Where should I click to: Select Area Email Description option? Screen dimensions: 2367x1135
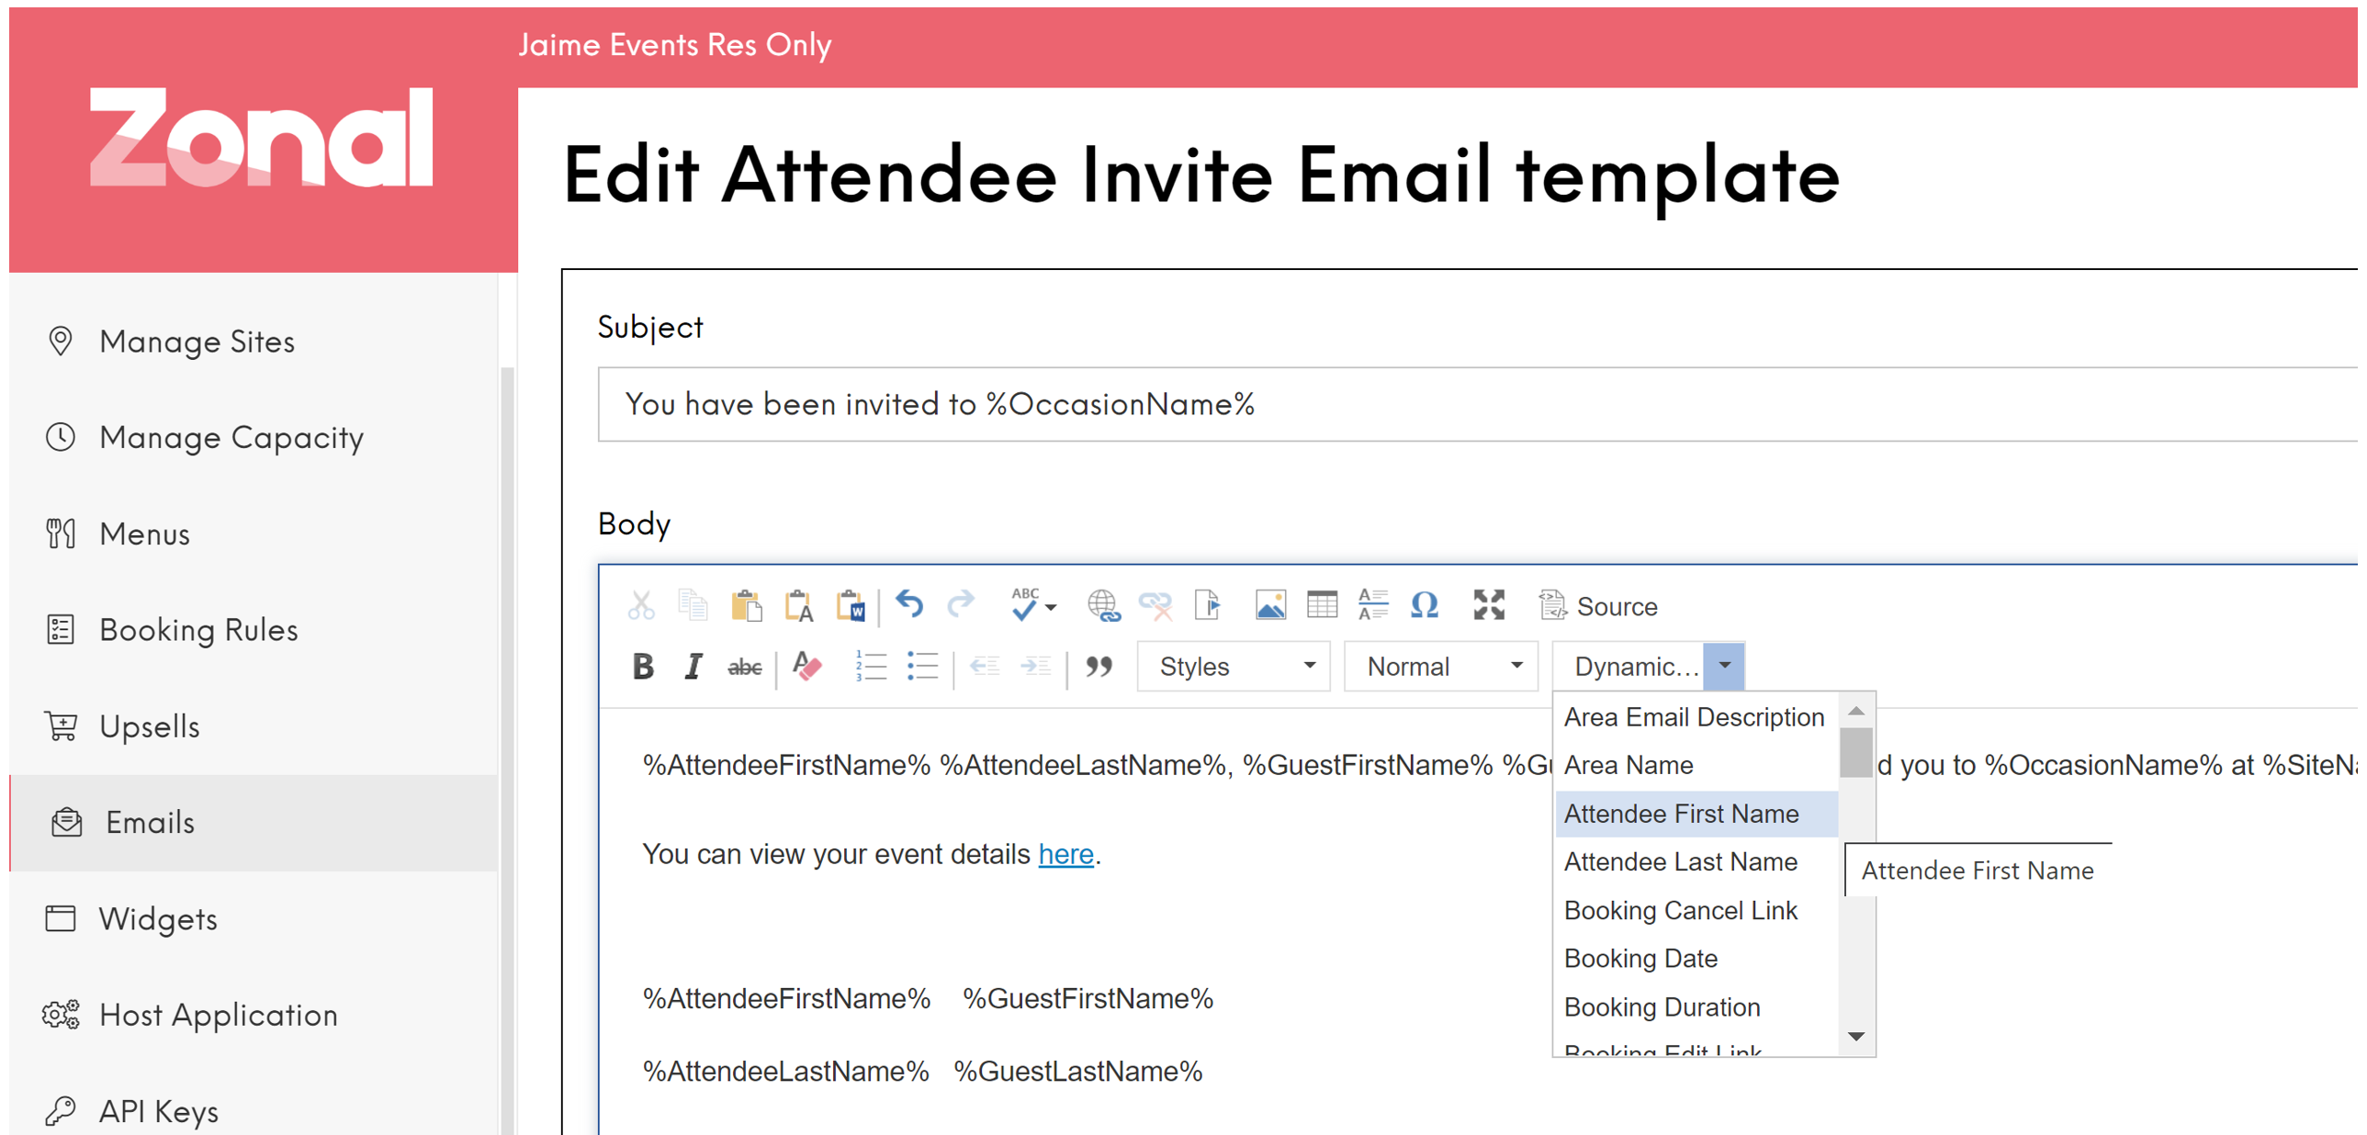(1696, 717)
